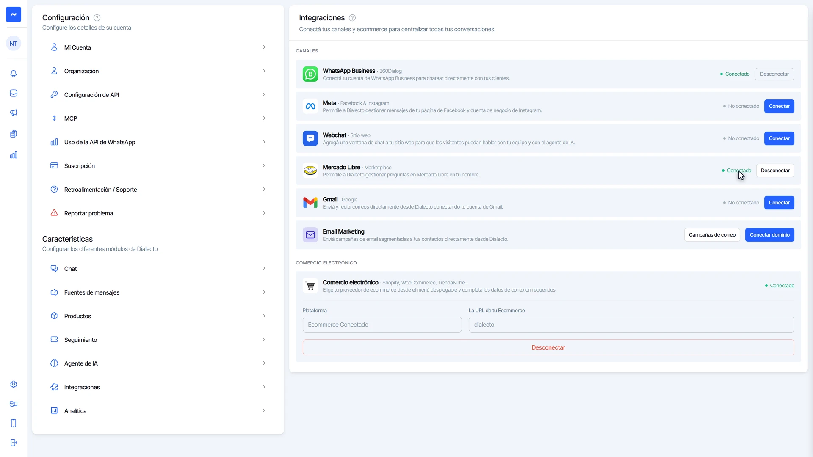This screenshot has height=457, width=813.
Task: Click the Webchat bubble icon
Action: [310, 138]
